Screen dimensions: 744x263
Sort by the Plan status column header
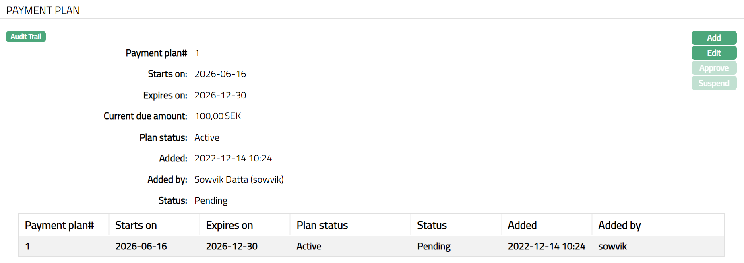click(322, 225)
